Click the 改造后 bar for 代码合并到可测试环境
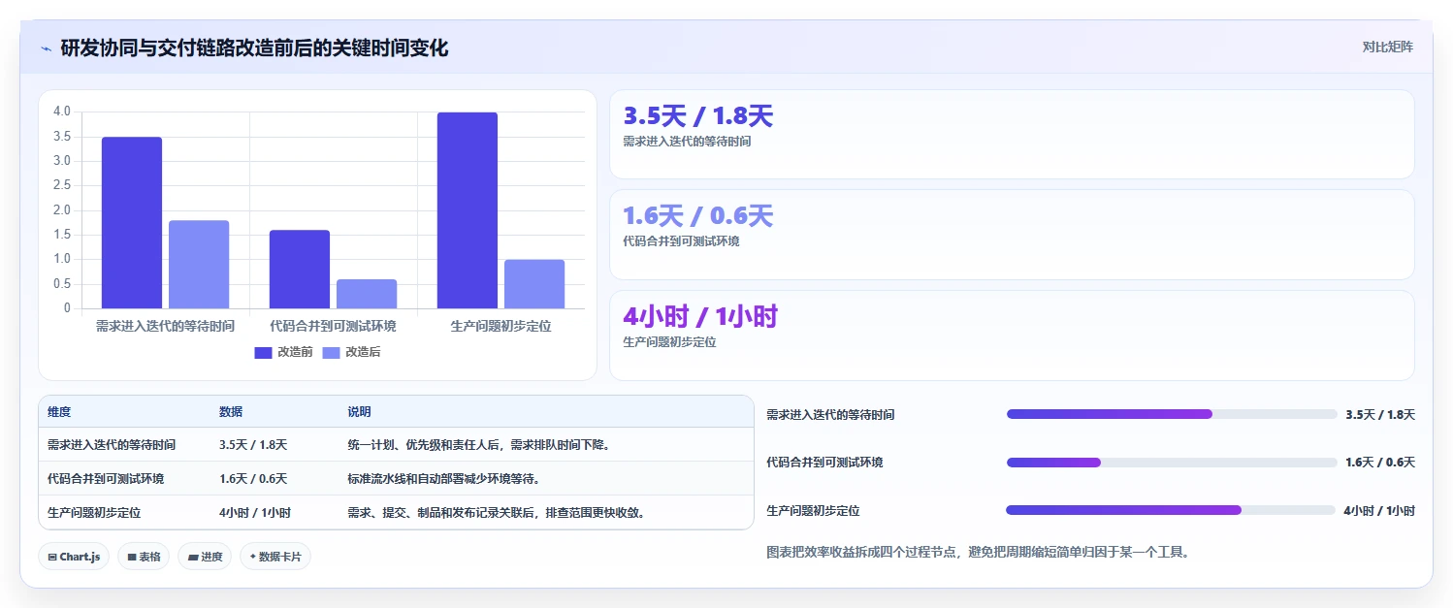Viewport: 1453px width, 608px height. [367, 294]
